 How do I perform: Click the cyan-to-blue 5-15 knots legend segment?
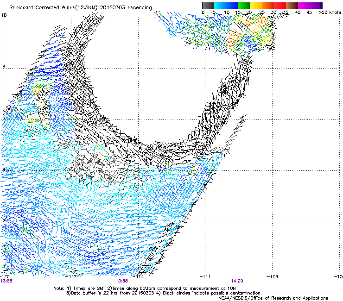point(226,6)
